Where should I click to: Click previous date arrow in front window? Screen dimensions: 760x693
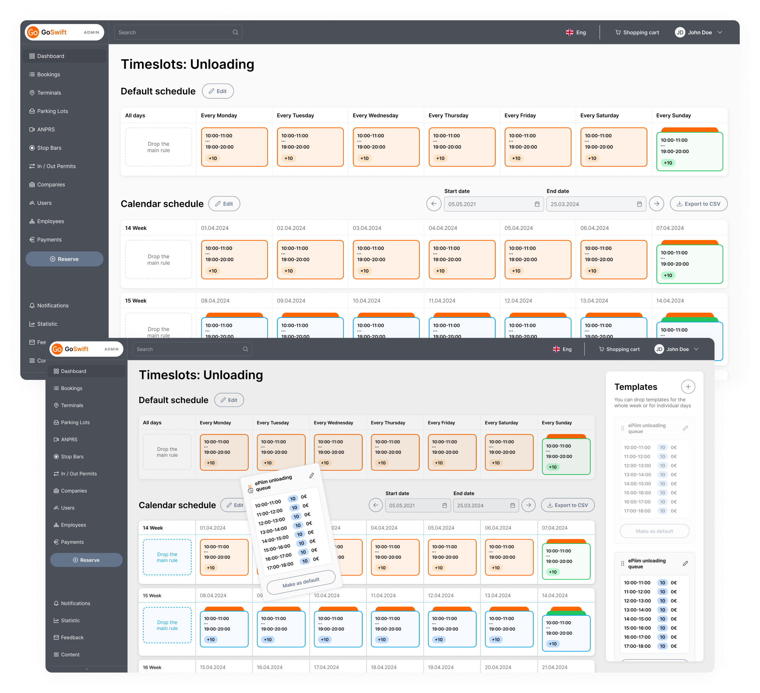tap(376, 505)
